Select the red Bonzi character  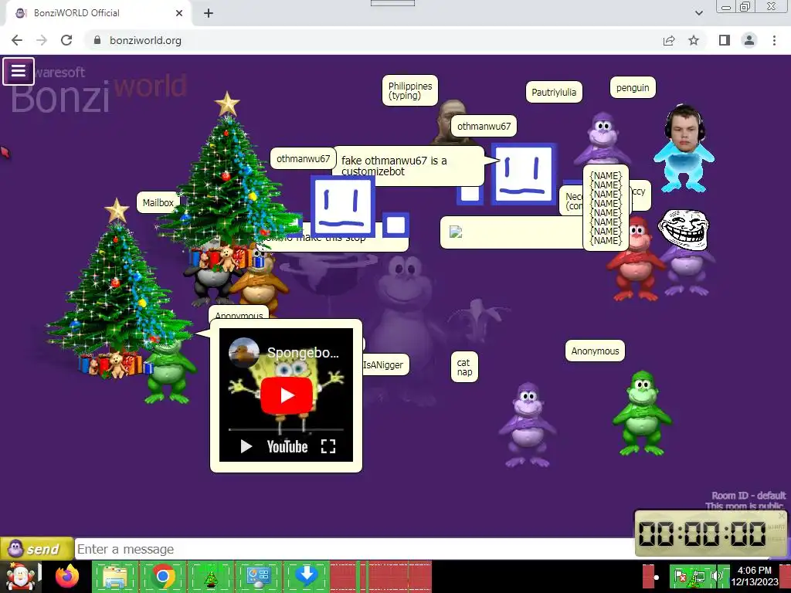[635, 259]
